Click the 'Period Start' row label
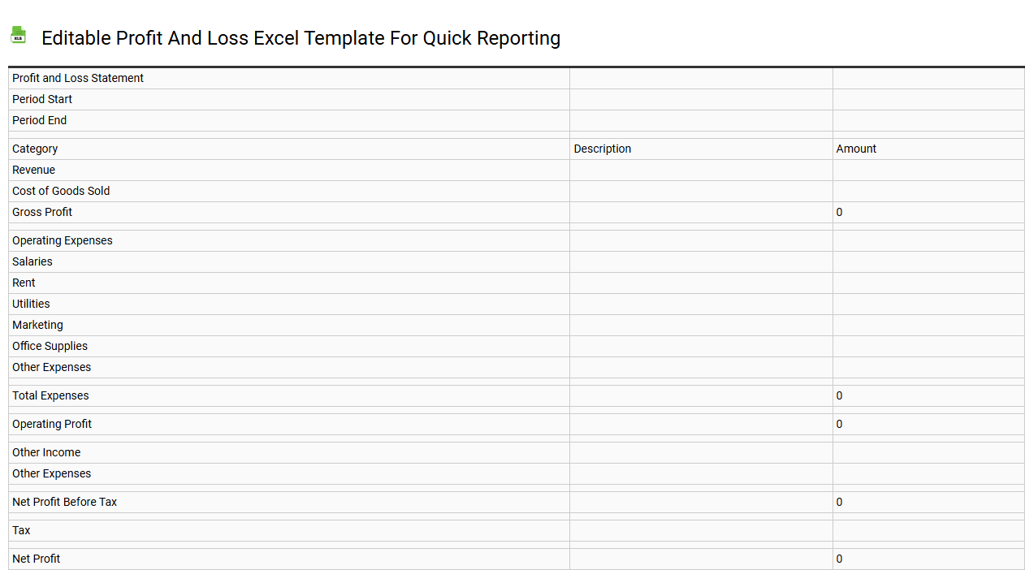Viewport: 1025px width, 570px height. point(42,99)
